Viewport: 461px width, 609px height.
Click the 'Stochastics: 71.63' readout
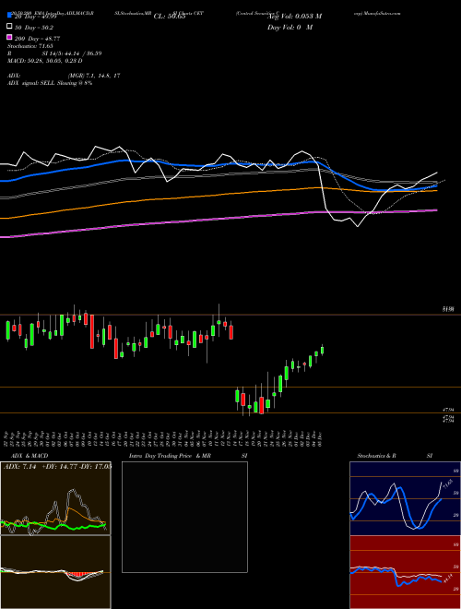(x=30, y=46)
